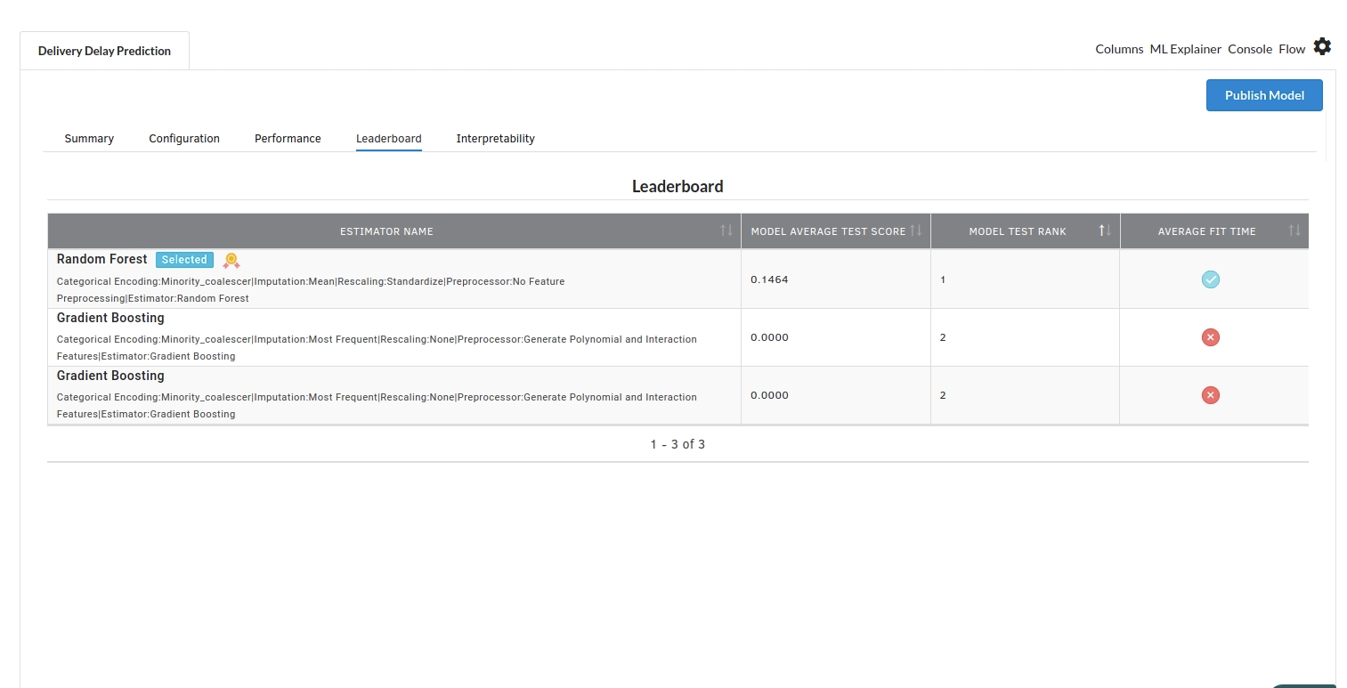Screen dimensions: 1347x688
Task: Click the blue checkmark in Random Forest row
Action: pos(1210,279)
